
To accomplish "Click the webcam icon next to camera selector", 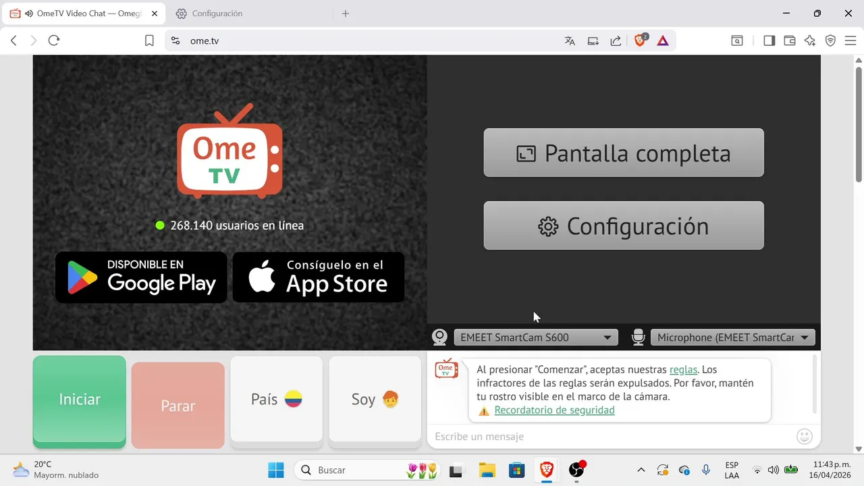I will pos(439,337).
